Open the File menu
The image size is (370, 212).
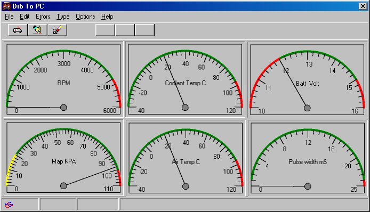(9, 17)
